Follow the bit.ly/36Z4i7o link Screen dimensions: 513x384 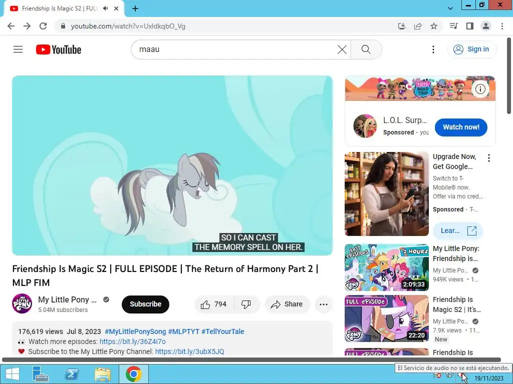click(132, 341)
